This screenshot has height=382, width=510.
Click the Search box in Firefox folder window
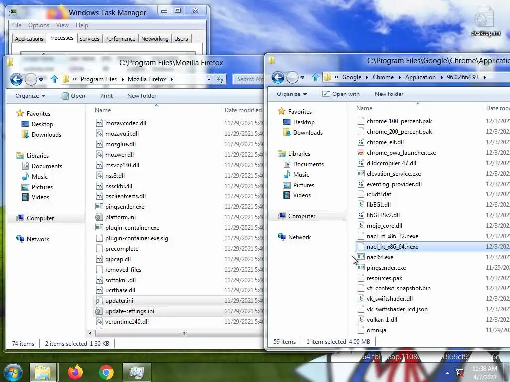pos(249,79)
